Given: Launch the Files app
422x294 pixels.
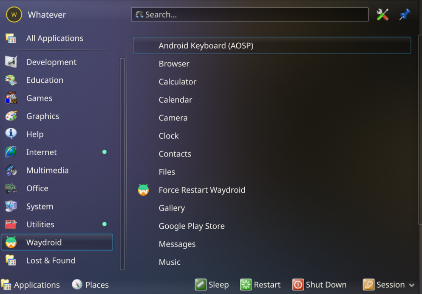Looking at the screenshot, I should (272, 172).
